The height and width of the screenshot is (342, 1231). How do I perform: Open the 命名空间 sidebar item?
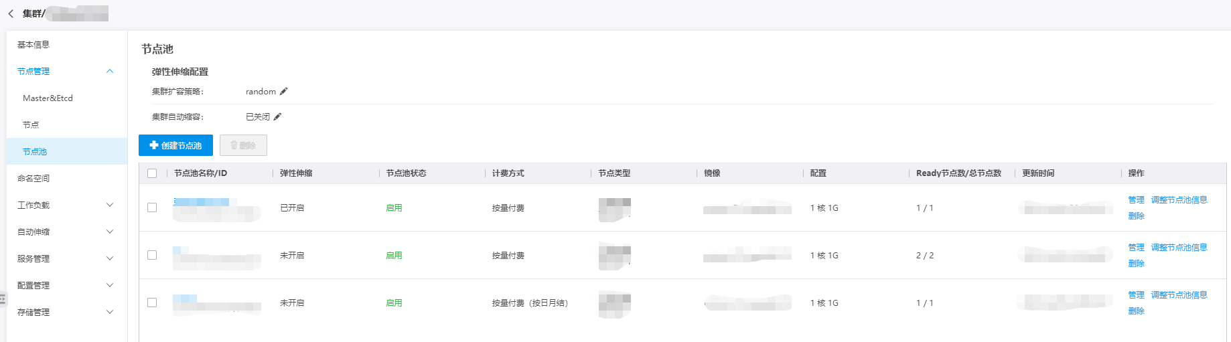pos(33,179)
